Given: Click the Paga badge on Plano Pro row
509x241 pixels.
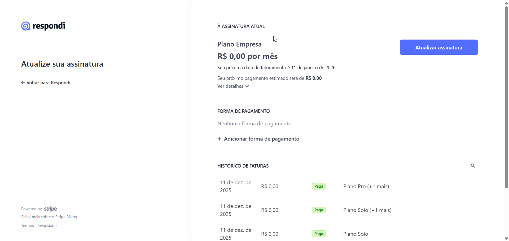Looking at the screenshot, I should (319, 186).
